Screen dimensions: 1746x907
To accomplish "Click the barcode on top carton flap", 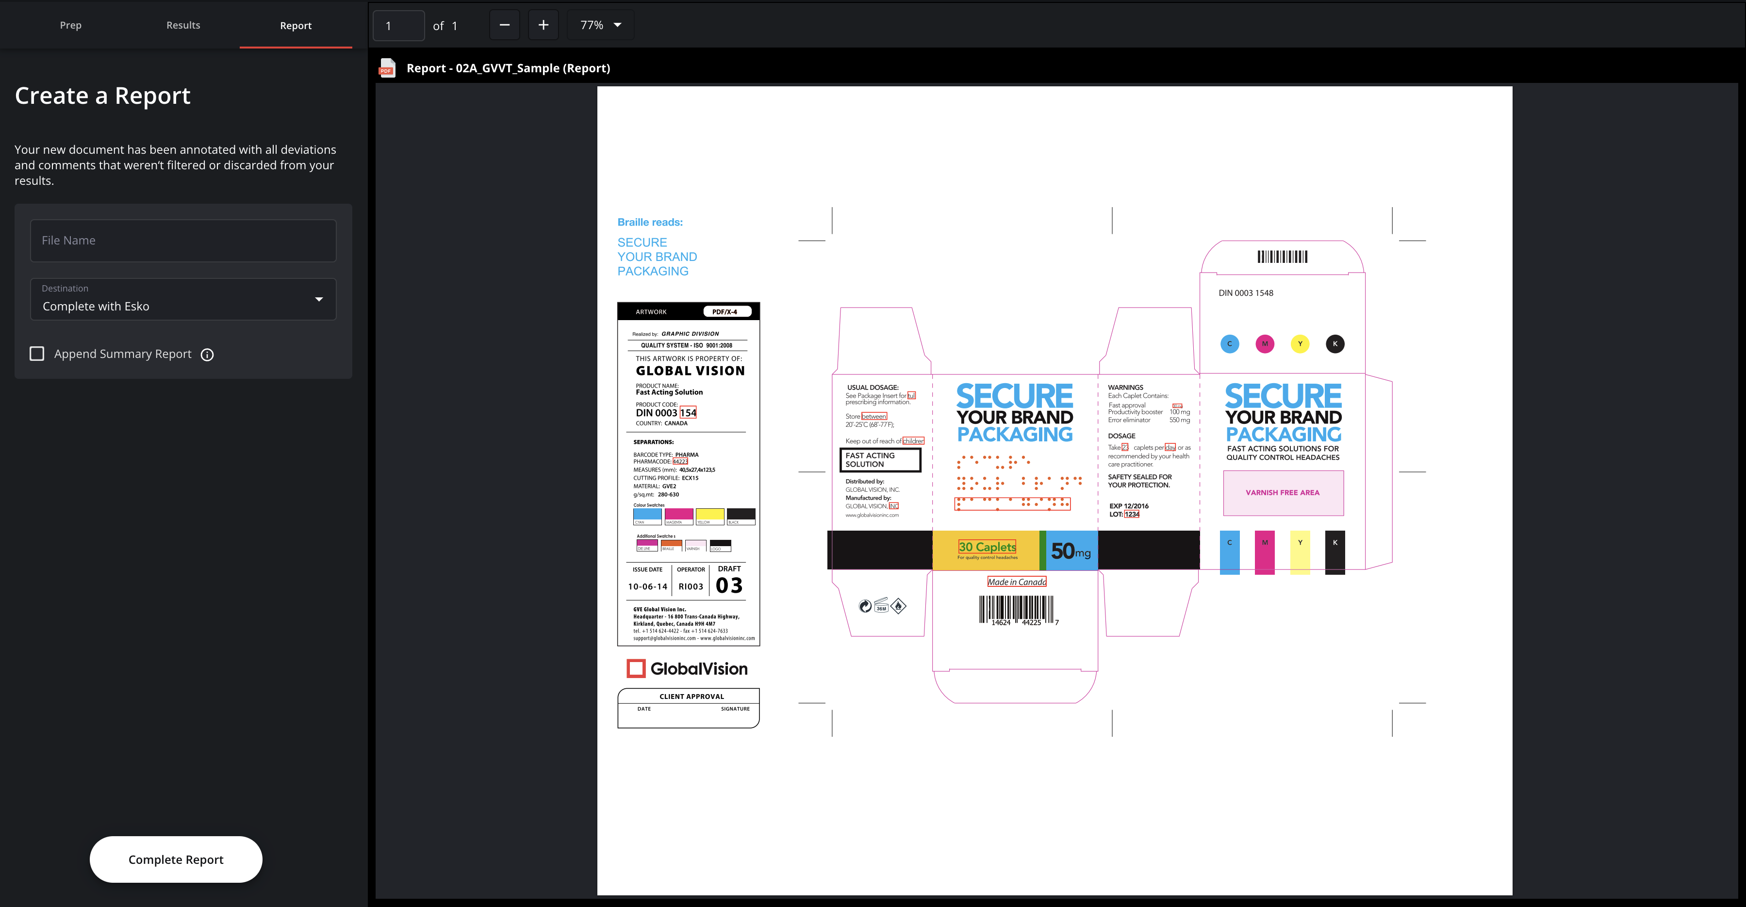I will point(1282,257).
